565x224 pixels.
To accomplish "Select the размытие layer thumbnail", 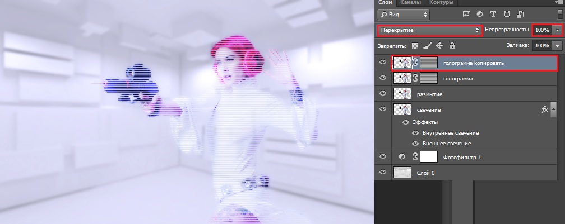I will click(x=402, y=94).
